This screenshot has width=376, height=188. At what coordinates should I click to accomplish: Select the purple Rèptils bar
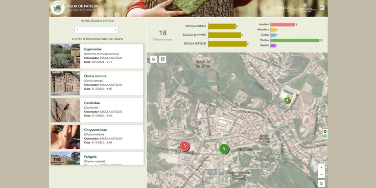tap(273, 46)
